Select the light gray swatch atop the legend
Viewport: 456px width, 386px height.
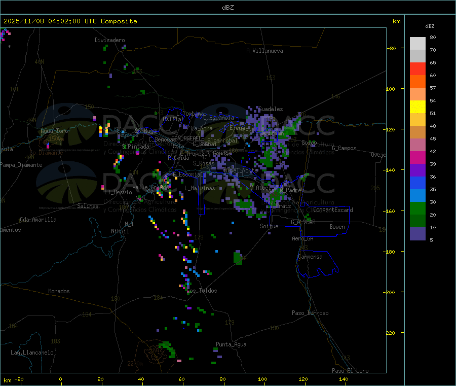[417, 43]
